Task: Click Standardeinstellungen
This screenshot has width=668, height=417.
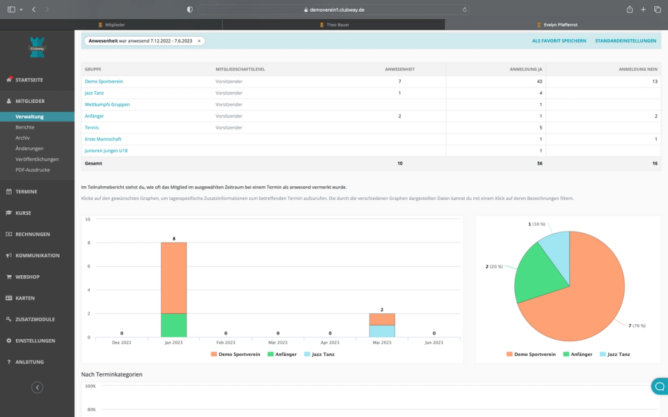Action: pyautogui.click(x=626, y=41)
